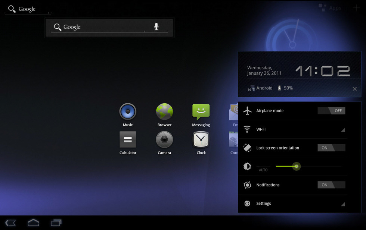Open the Apps drawer
Viewport: 366px width, 230px height.
pos(331,8)
